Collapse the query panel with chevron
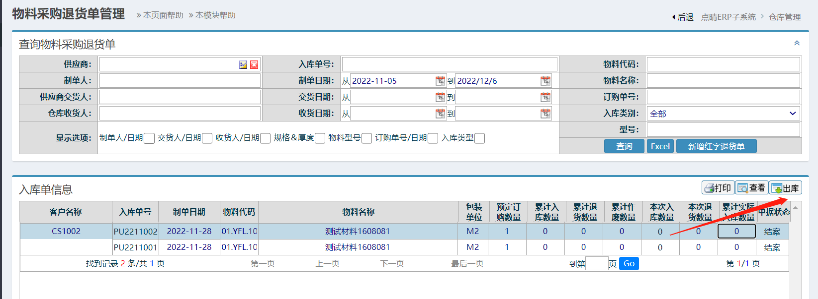818x299 pixels. pos(797,43)
